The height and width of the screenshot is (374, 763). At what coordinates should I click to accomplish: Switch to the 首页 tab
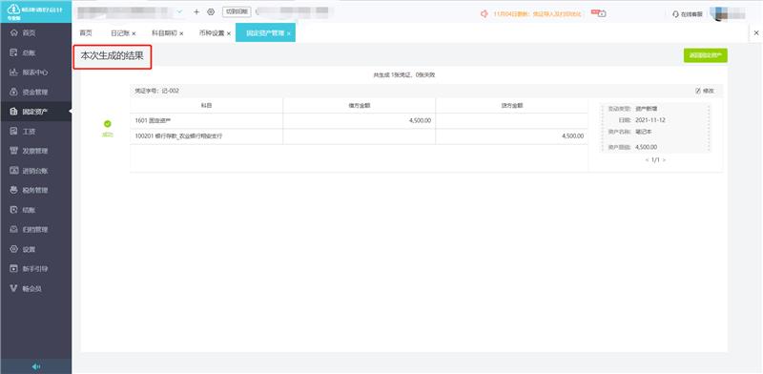coord(86,33)
